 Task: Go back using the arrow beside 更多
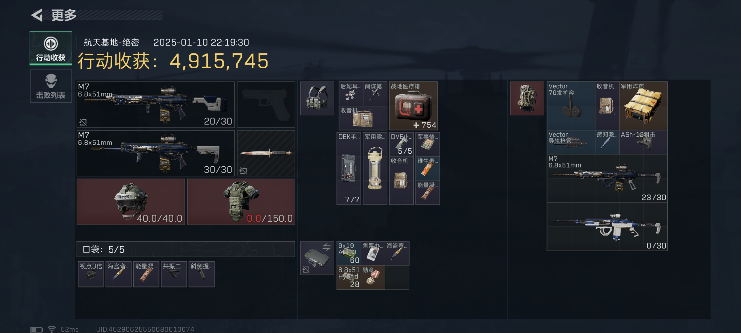[x=37, y=15]
